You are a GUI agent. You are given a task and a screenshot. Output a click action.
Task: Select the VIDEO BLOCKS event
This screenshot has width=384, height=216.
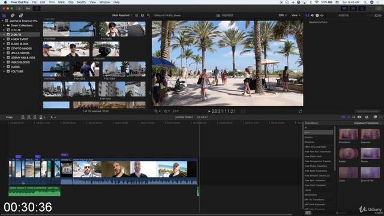tap(20, 62)
